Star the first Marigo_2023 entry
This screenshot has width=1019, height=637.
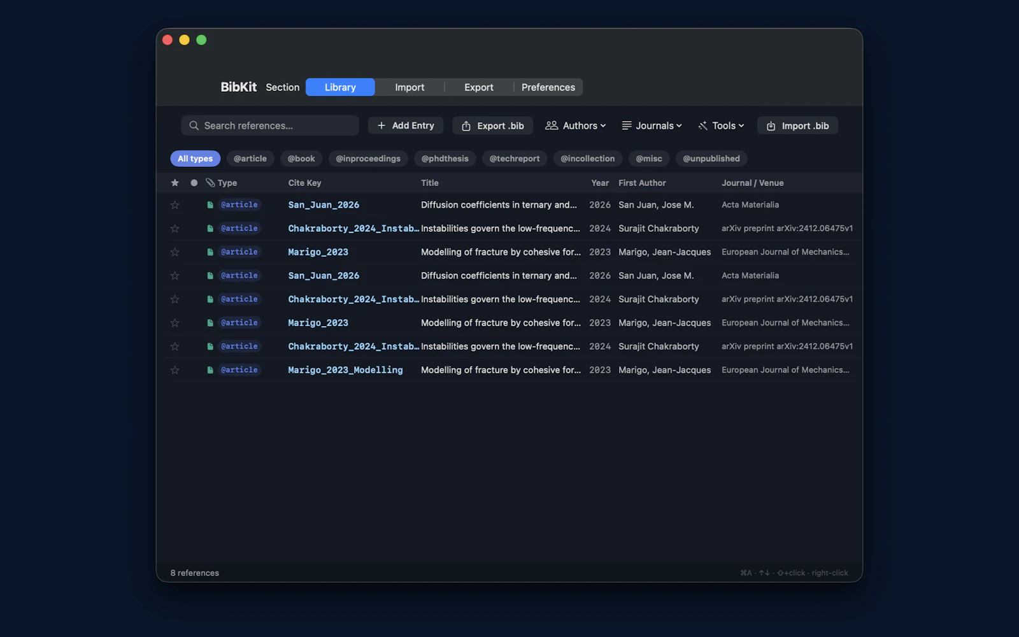click(x=175, y=252)
